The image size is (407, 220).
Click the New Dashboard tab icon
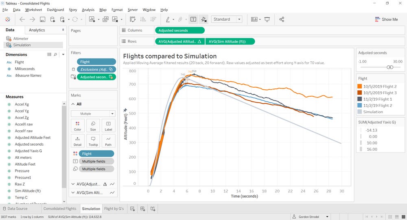[142, 209]
